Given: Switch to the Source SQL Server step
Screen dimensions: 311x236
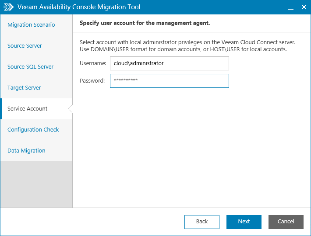Looking at the screenshot, I should pos(30,67).
